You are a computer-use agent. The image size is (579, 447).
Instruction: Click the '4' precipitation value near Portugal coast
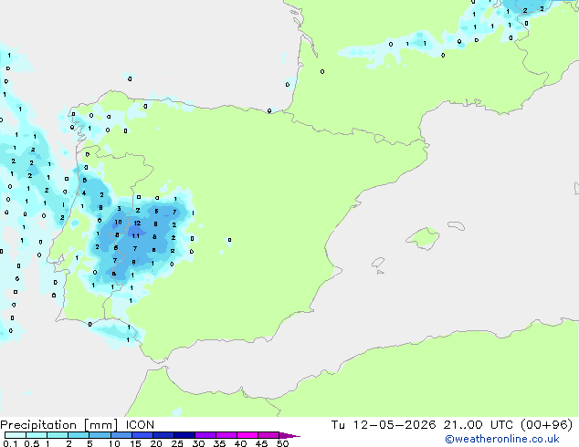click(x=84, y=192)
